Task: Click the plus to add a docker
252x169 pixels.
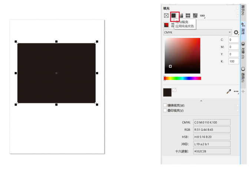Action: pyautogui.click(x=243, y=91)
